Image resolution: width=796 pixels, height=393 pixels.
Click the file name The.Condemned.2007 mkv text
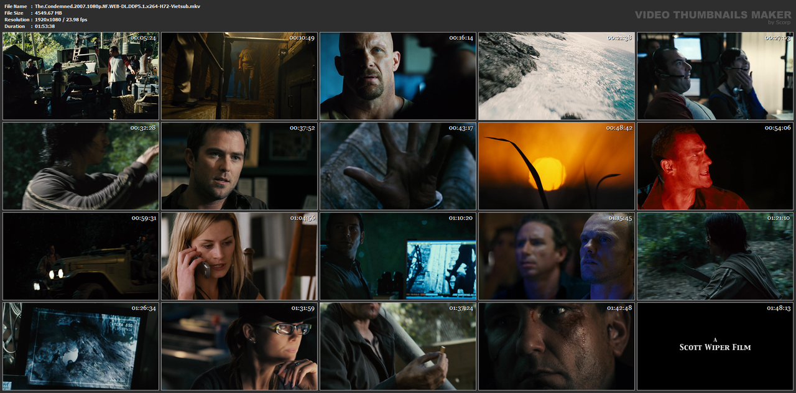coord(118,6)
